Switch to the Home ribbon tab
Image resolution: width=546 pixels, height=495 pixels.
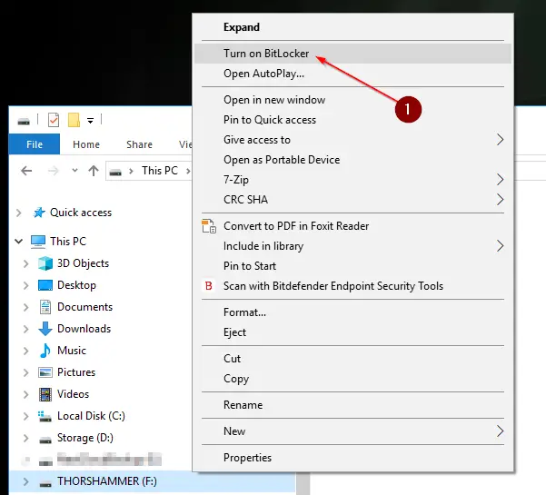coord(86,144)
